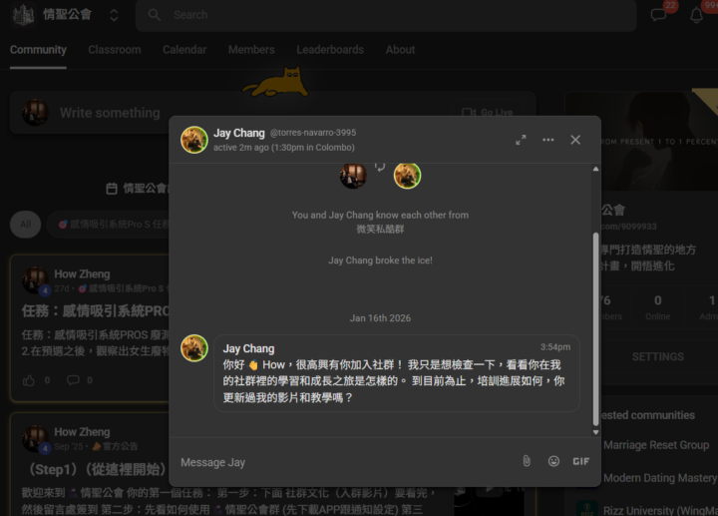The height and width of the screenshot is (516, 718).
Task: Click the Message Jay input field
Action: (348, 462)
